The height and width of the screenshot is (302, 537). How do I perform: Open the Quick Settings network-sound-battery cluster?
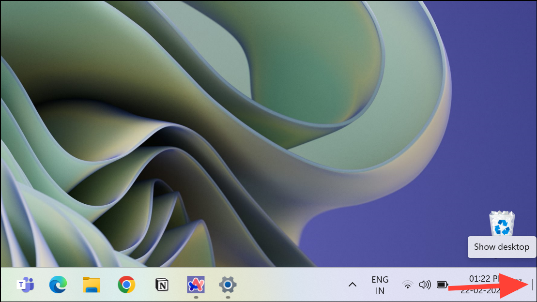[x=425, y=285]
